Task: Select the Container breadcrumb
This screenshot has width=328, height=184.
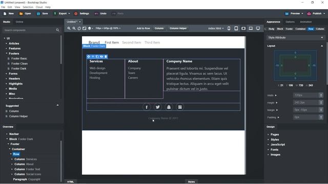Action: tap(300, 29)
